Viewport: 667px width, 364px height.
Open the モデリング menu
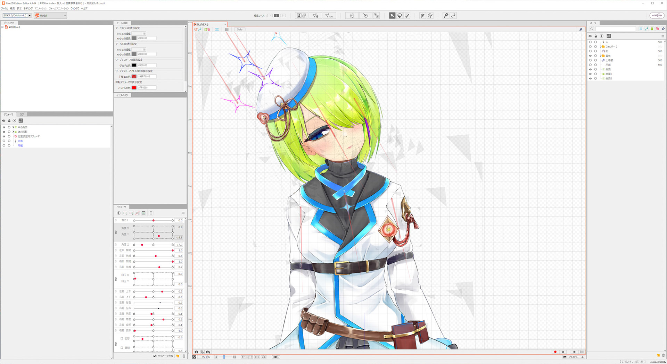click(x=28, y=8)
